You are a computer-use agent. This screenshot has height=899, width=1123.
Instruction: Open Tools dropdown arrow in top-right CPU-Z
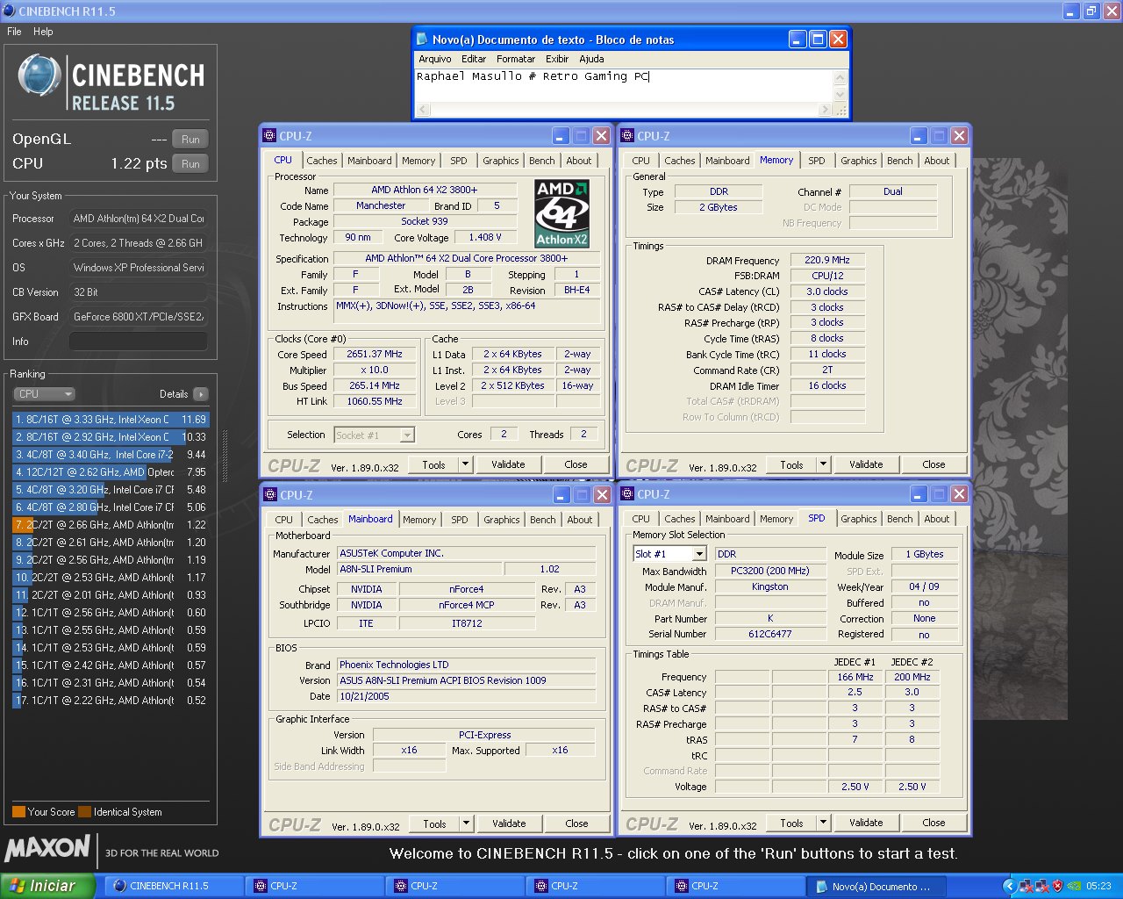click(x=823, y=464)
